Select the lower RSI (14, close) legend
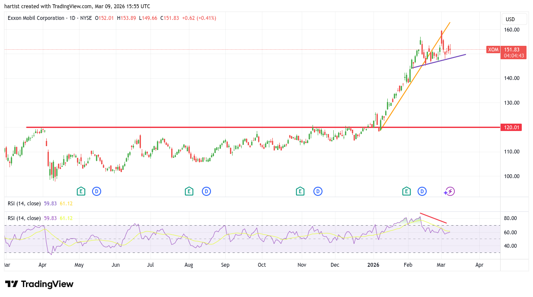The image size is (533, 297). tap(24, 218)
